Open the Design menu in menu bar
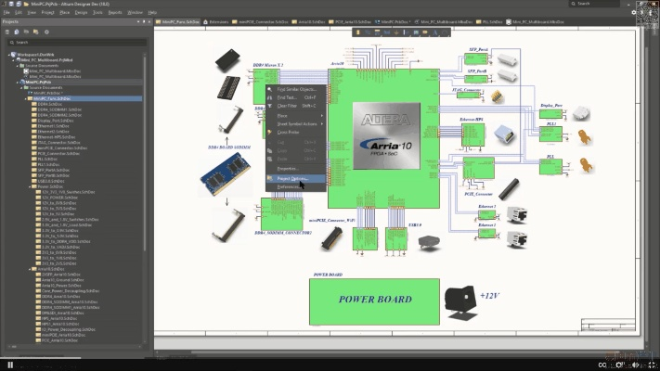Screen dimensions: 660x371 tap(80, 12)
